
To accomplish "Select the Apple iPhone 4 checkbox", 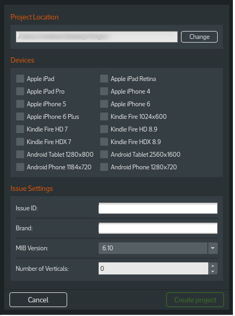I will pyautogui.click(x=104, y=91).
